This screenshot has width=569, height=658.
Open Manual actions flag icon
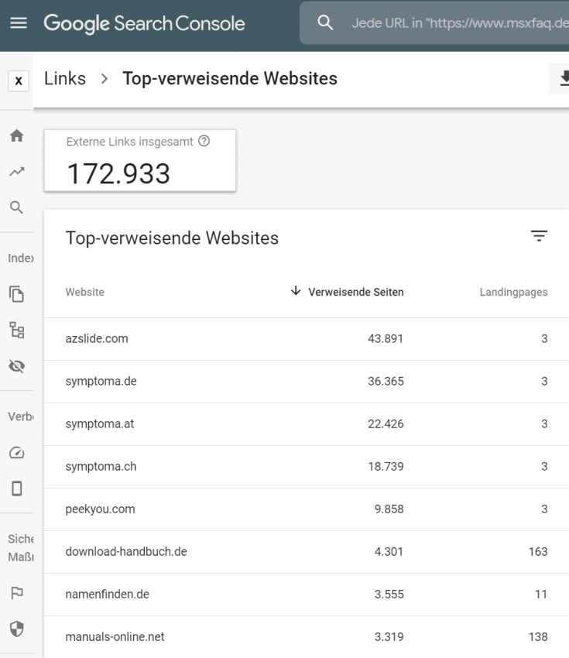click(17, 593)
